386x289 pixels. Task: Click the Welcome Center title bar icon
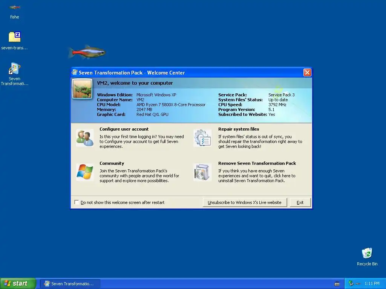(75, 72)
